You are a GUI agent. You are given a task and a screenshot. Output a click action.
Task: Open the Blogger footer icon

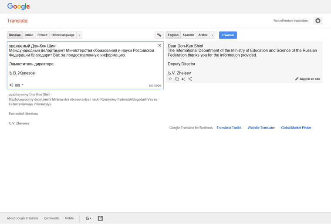[x=100, y=218]
